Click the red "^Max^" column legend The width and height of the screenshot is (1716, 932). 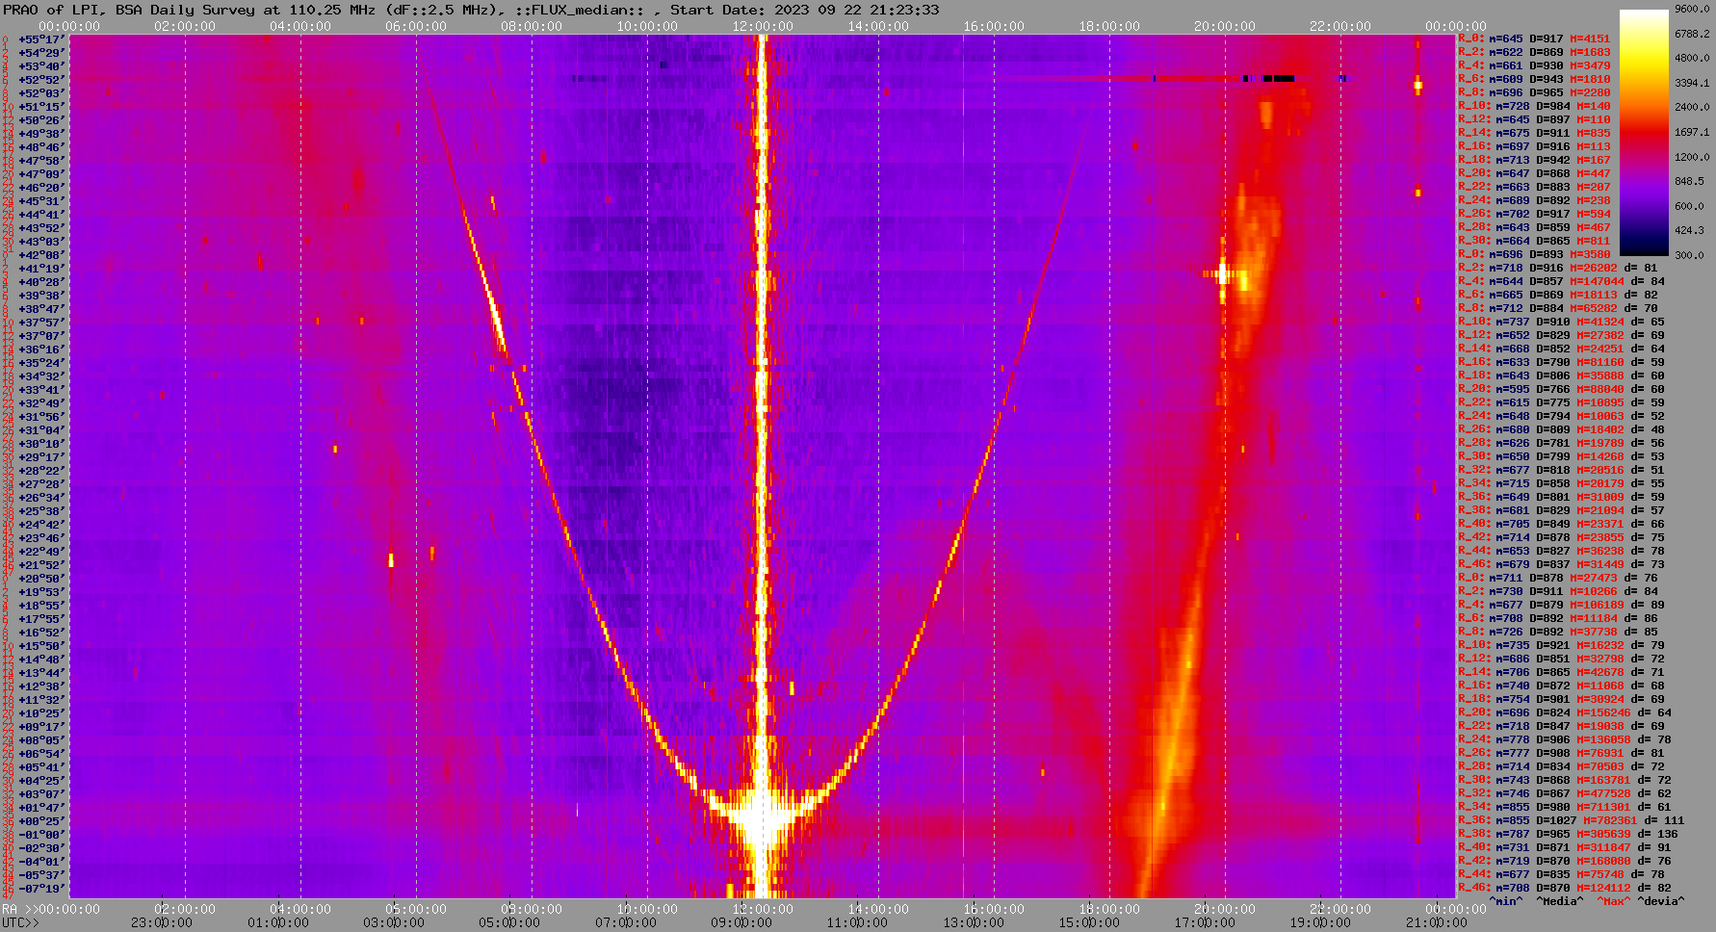pos(1615,901)
